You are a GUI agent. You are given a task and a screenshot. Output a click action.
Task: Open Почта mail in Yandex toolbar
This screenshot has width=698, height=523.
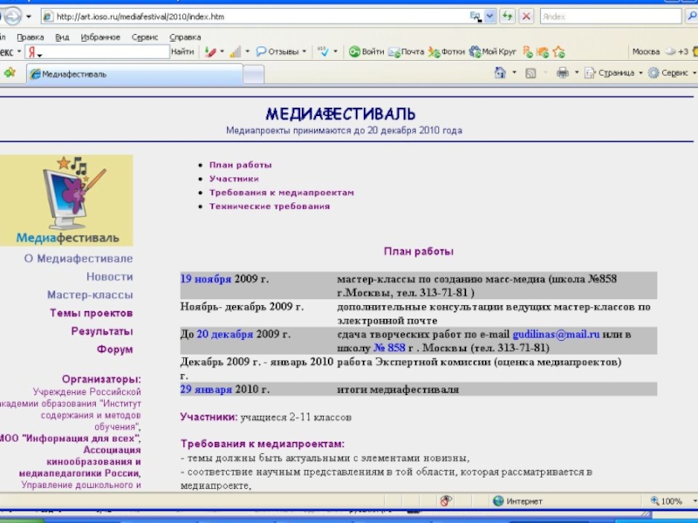tap(407, 52)
